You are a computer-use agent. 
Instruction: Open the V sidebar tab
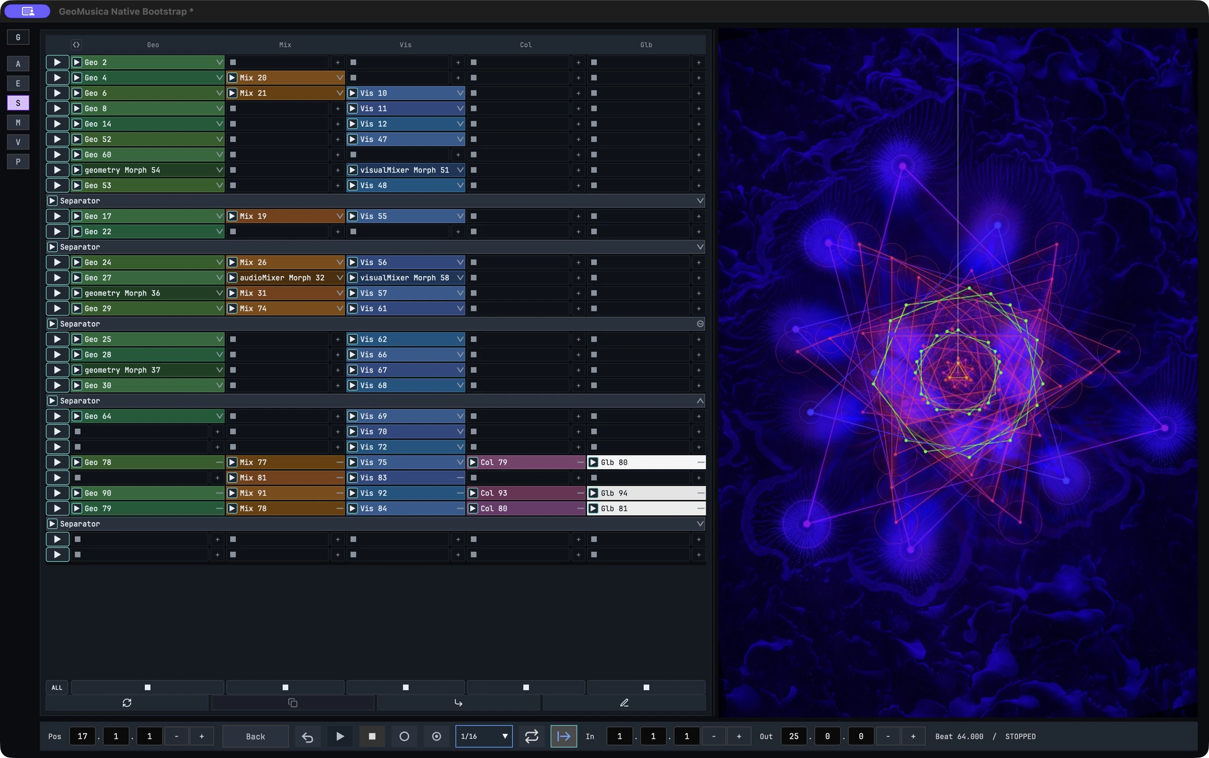click(18, 142)
